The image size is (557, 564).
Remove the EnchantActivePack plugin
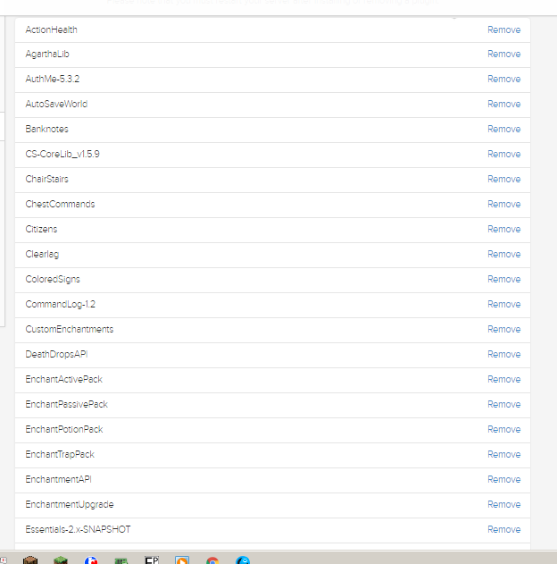point(503,380)
